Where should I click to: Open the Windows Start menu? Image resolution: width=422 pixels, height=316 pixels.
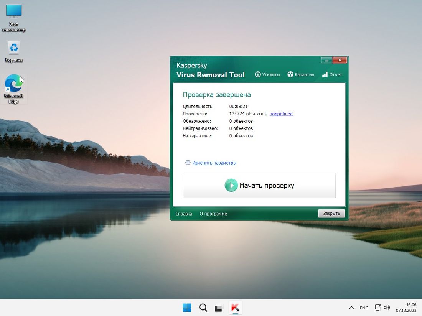[187, 308]
